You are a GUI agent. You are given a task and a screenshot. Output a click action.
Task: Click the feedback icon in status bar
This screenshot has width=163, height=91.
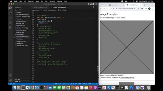click(93, 84)
